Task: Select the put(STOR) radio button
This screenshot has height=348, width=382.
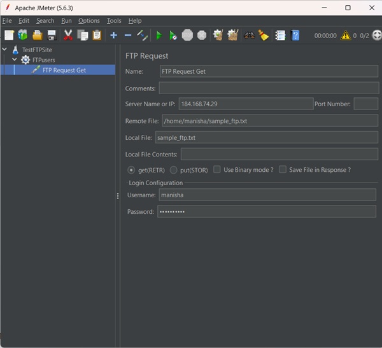Action: pyautogui.click(x=173, y=170)
